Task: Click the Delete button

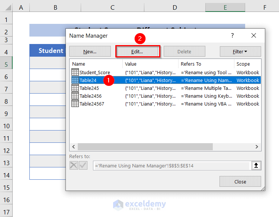Action: [185, 51]
